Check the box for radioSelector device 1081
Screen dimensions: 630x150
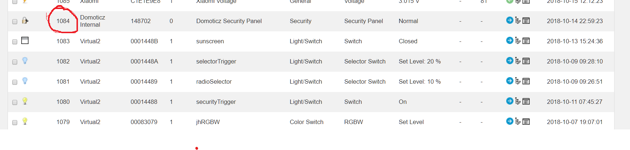coord(15,82)
